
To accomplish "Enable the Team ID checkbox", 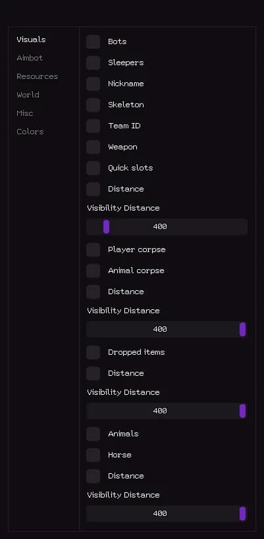I will (93, 126).
